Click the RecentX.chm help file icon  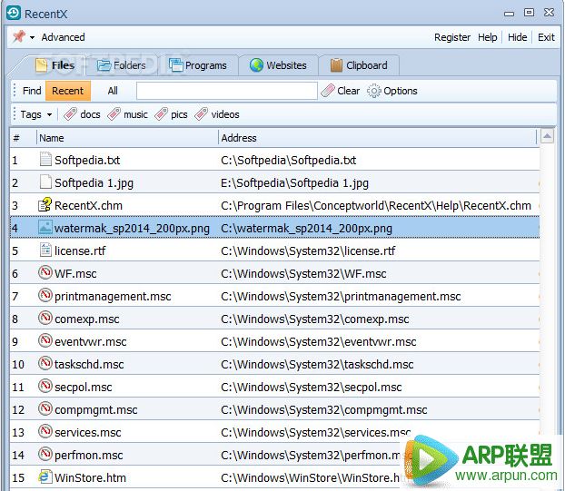45,204
